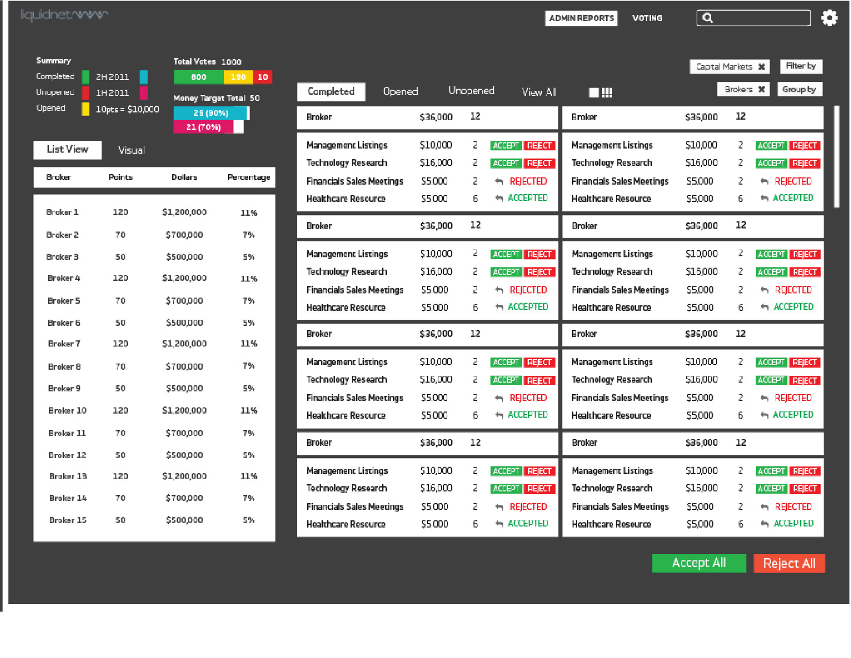The height and width of the screenshot is (658, 851).
Task: Open the Admin Reports menu
Action: [x=581, y=18]
